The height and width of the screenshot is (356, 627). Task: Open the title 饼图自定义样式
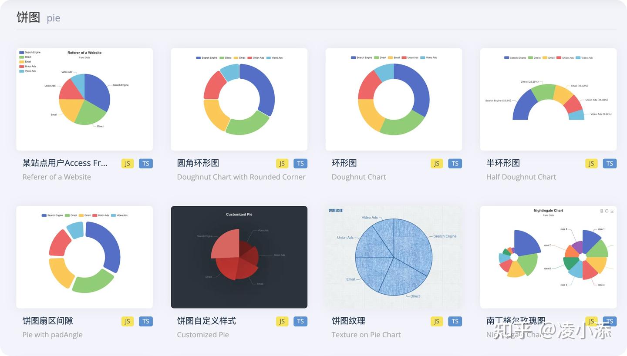click(x=206, y=321)
